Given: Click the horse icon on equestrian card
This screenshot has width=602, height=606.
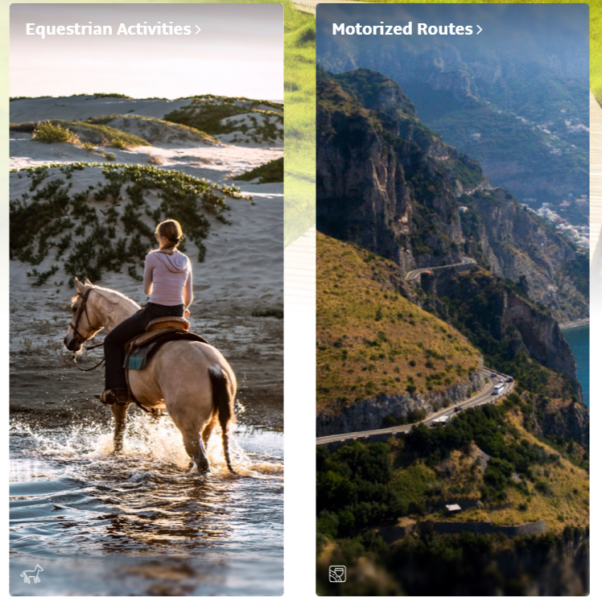Looking at the screenshot, I should pos(31,574).
